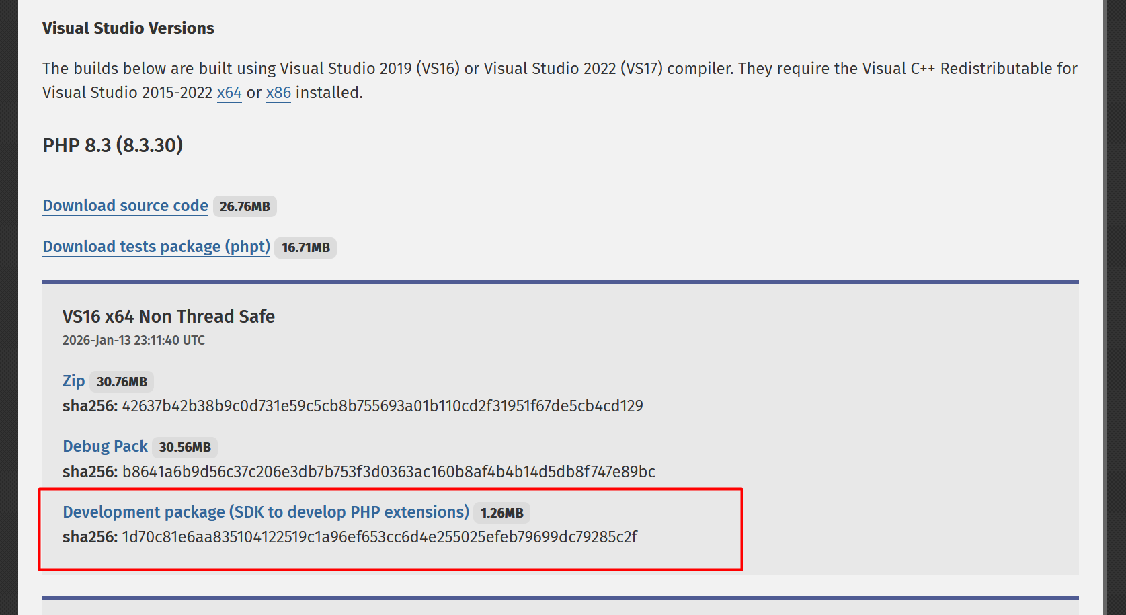
Task: Click Download tests package (phpt) link
Action: [157, 247]
